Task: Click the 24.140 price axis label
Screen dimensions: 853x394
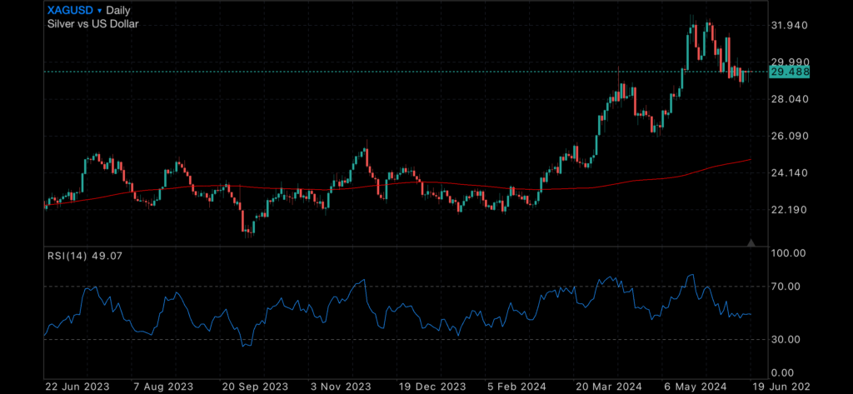Action: point(790,173)
